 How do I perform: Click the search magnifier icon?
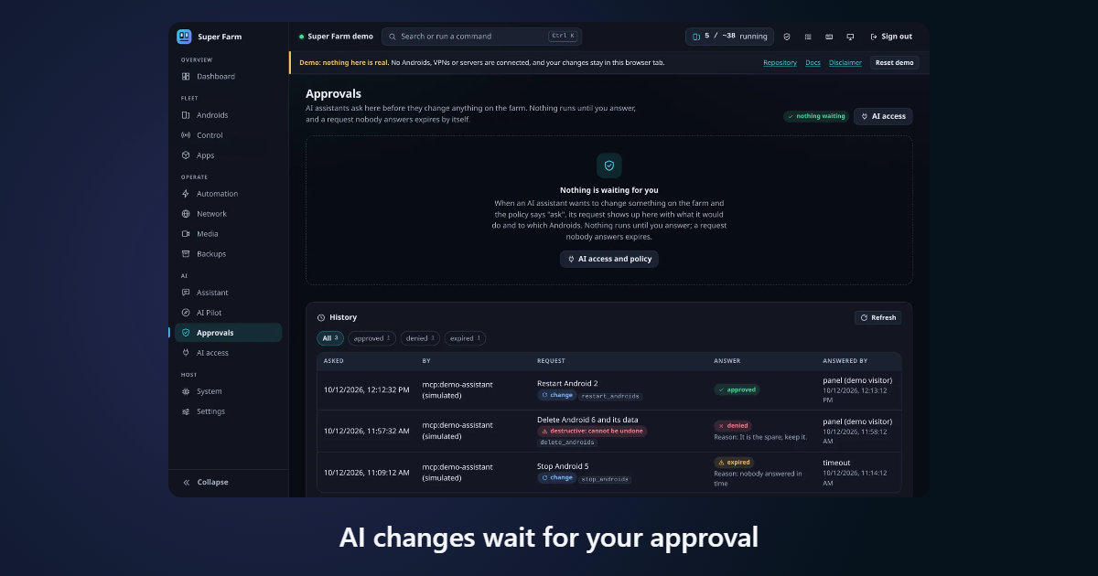[x=393, y=37]
